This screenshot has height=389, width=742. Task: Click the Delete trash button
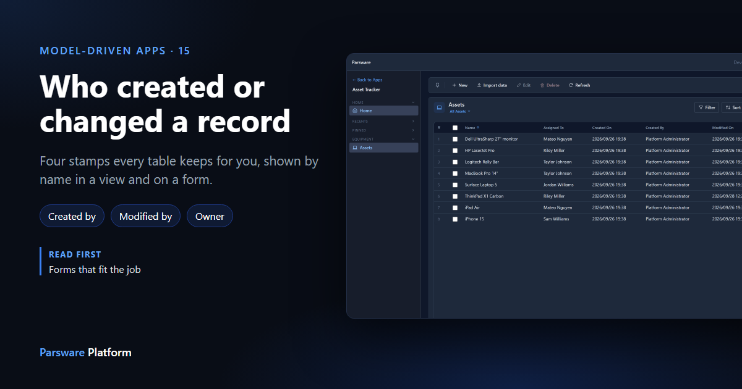550,85
